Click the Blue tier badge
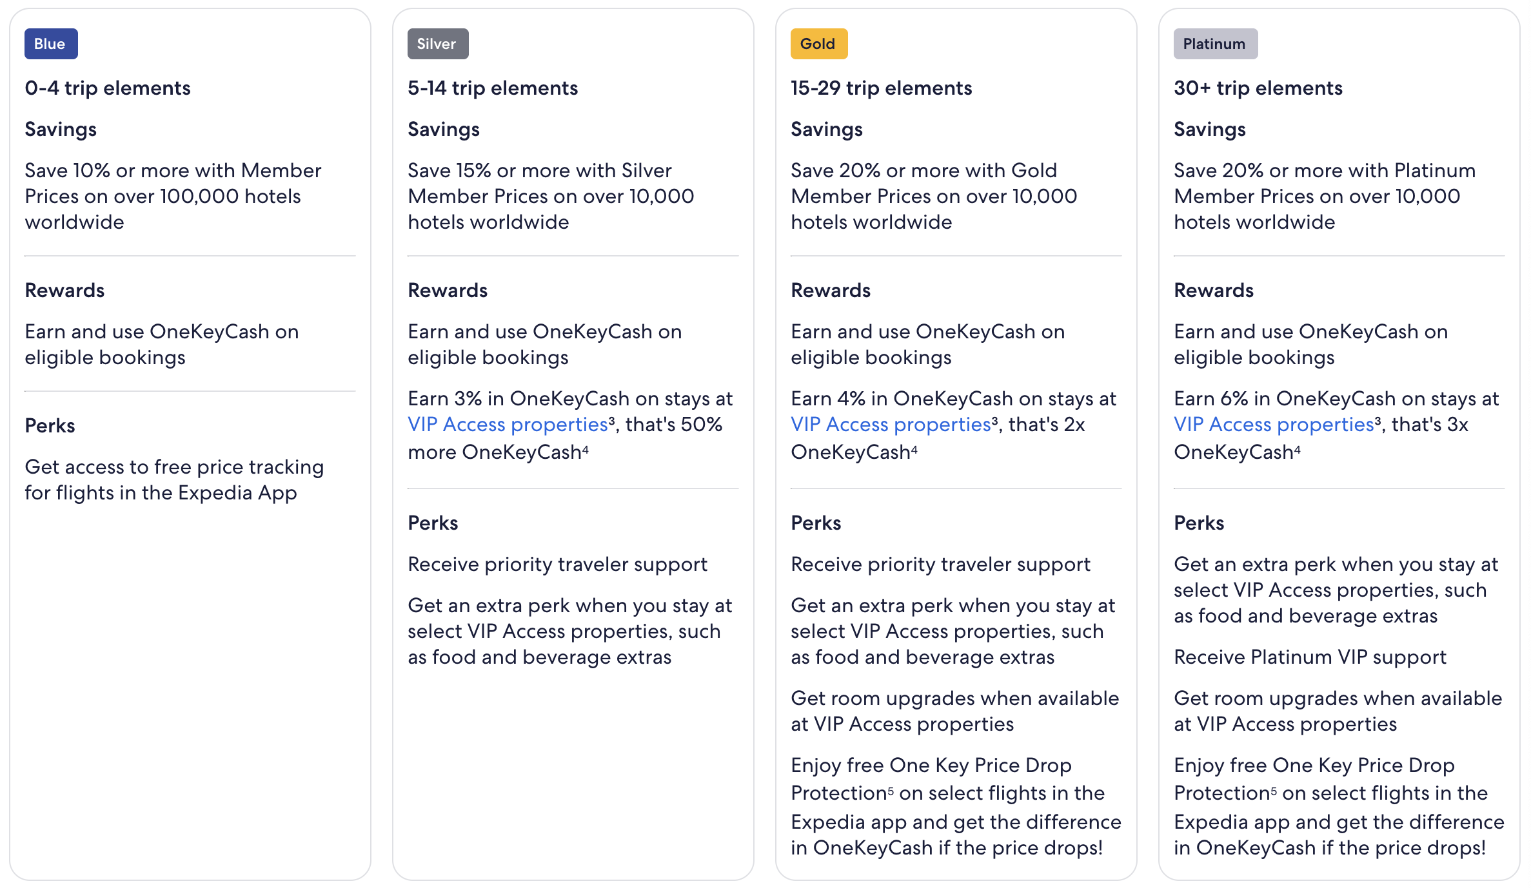Screen dimensions: 1531x888 coord(51,44)
